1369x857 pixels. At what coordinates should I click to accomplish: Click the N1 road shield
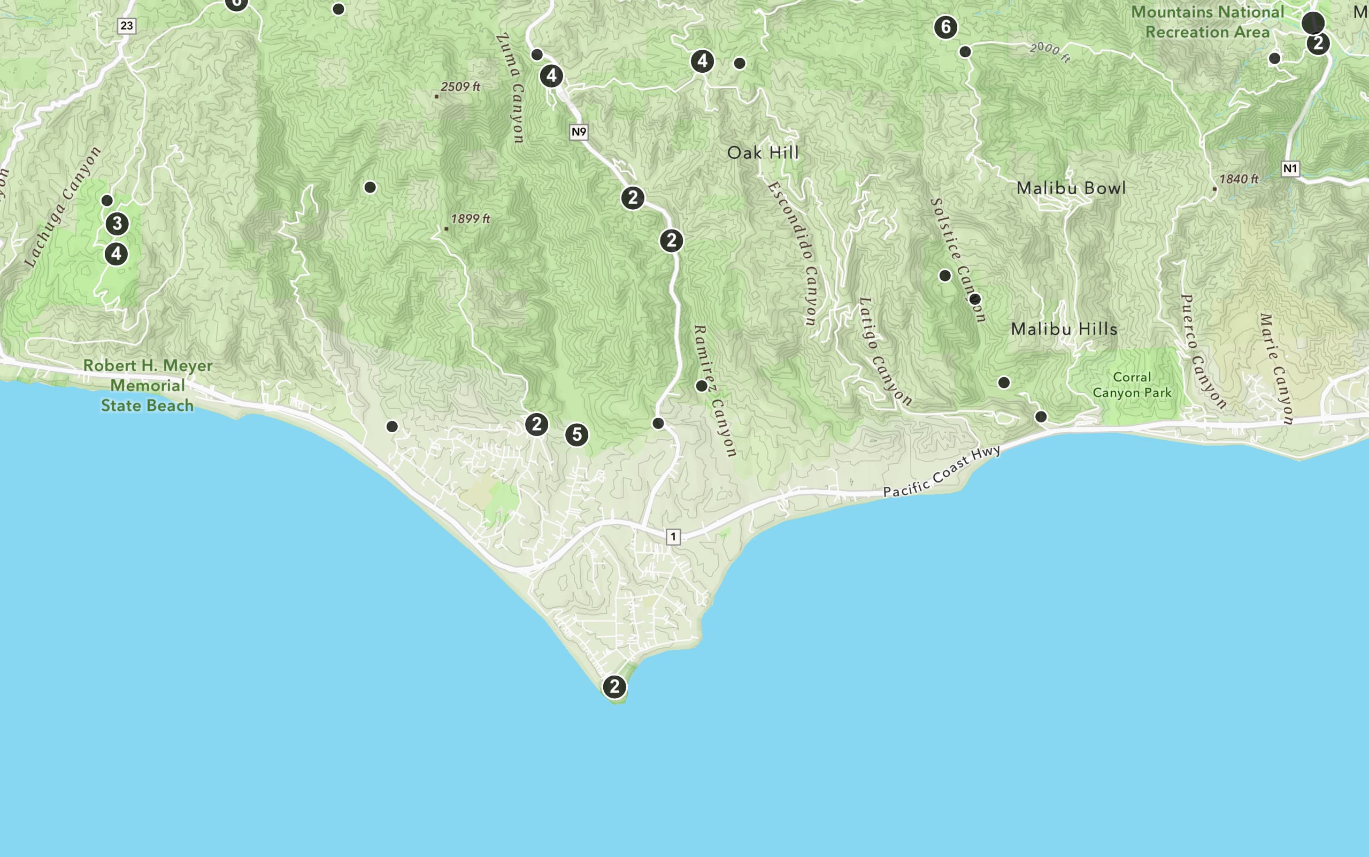point(1290,169)
